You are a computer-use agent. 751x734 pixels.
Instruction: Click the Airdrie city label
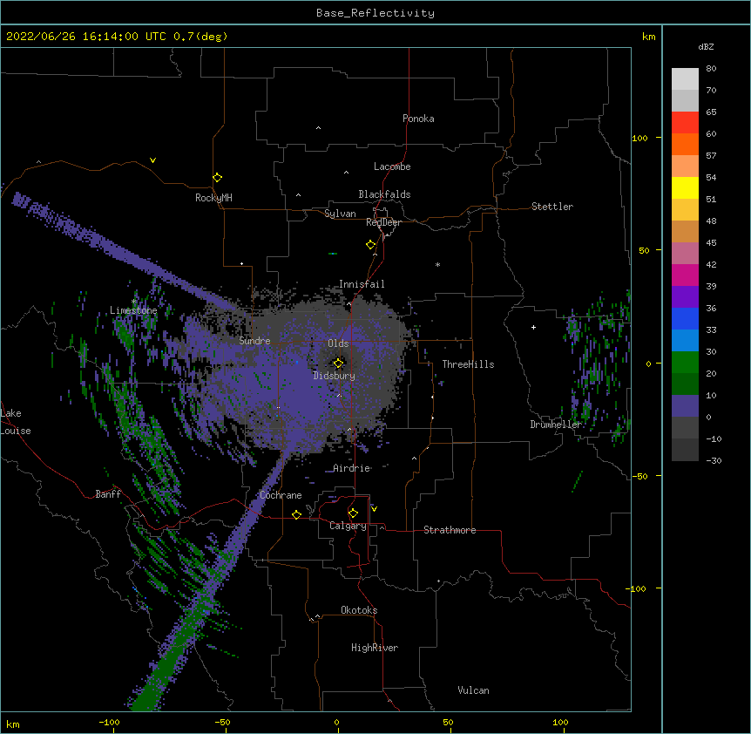pos(352,467)
